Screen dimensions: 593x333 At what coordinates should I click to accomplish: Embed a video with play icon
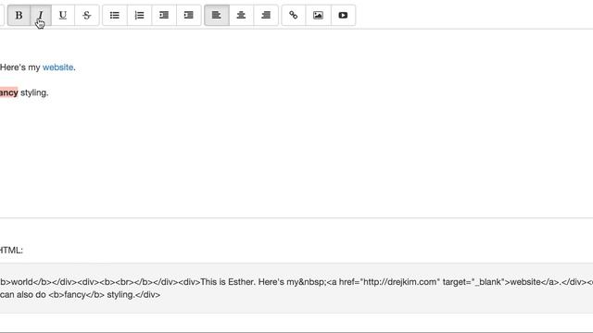coord(343,15)
